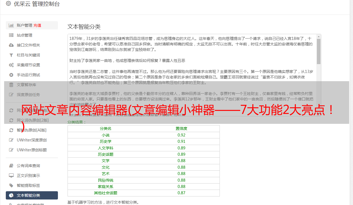Viewport: 353px width, 205px height.
Task: Open UWriter深度原创 item
Action: click(32, 140)
